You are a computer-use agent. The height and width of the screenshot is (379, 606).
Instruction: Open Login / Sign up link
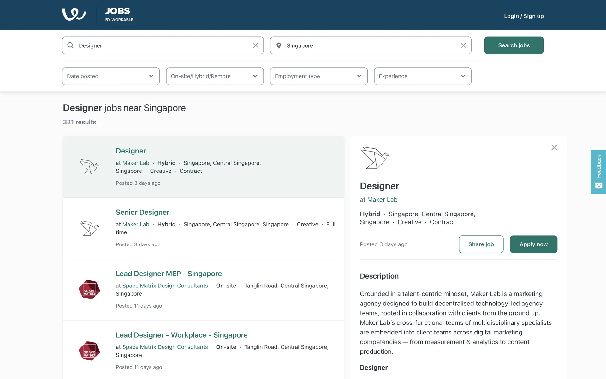(524, 16)
